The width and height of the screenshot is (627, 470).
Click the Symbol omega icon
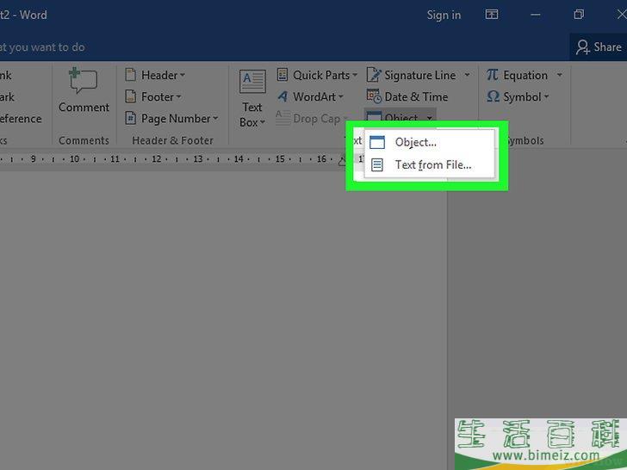[x=493, y=96]
